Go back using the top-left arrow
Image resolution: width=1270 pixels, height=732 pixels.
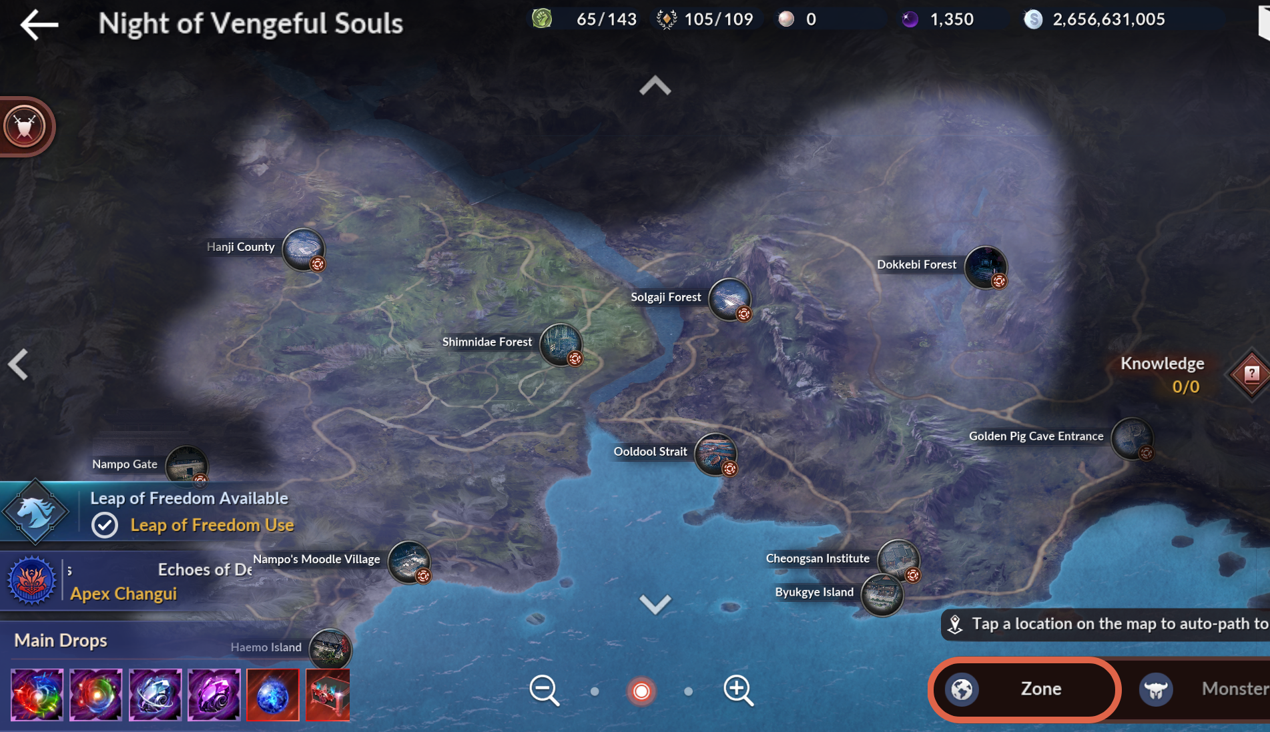(39, 25)
